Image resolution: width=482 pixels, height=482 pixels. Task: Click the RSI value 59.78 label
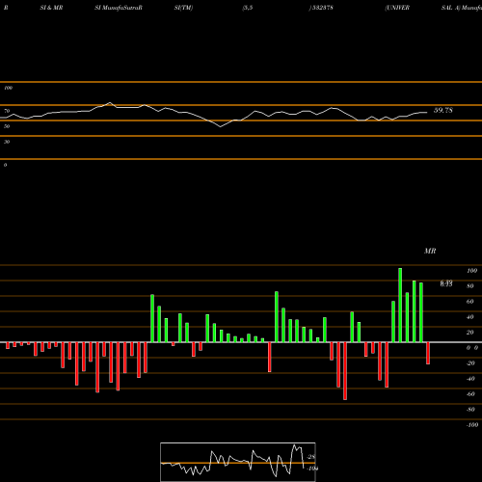pos(443,110)
